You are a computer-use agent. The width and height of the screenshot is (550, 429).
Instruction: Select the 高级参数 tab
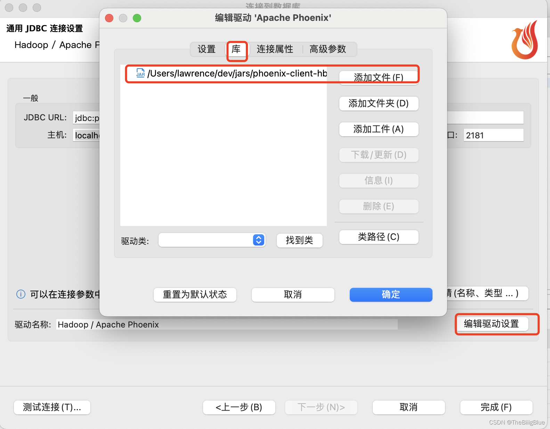pyautogui.click(x=327, y=49)
